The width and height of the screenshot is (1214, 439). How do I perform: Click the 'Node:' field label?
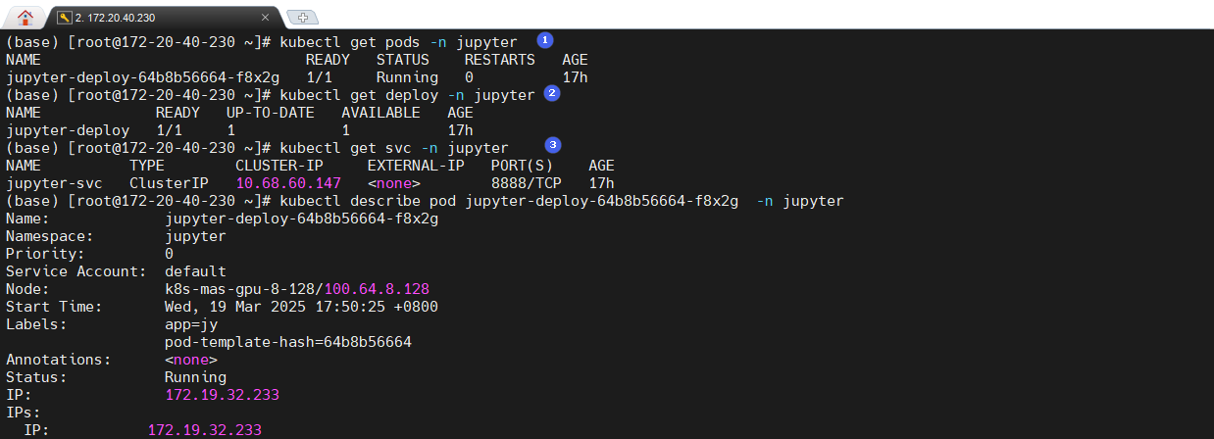[27, 289]
